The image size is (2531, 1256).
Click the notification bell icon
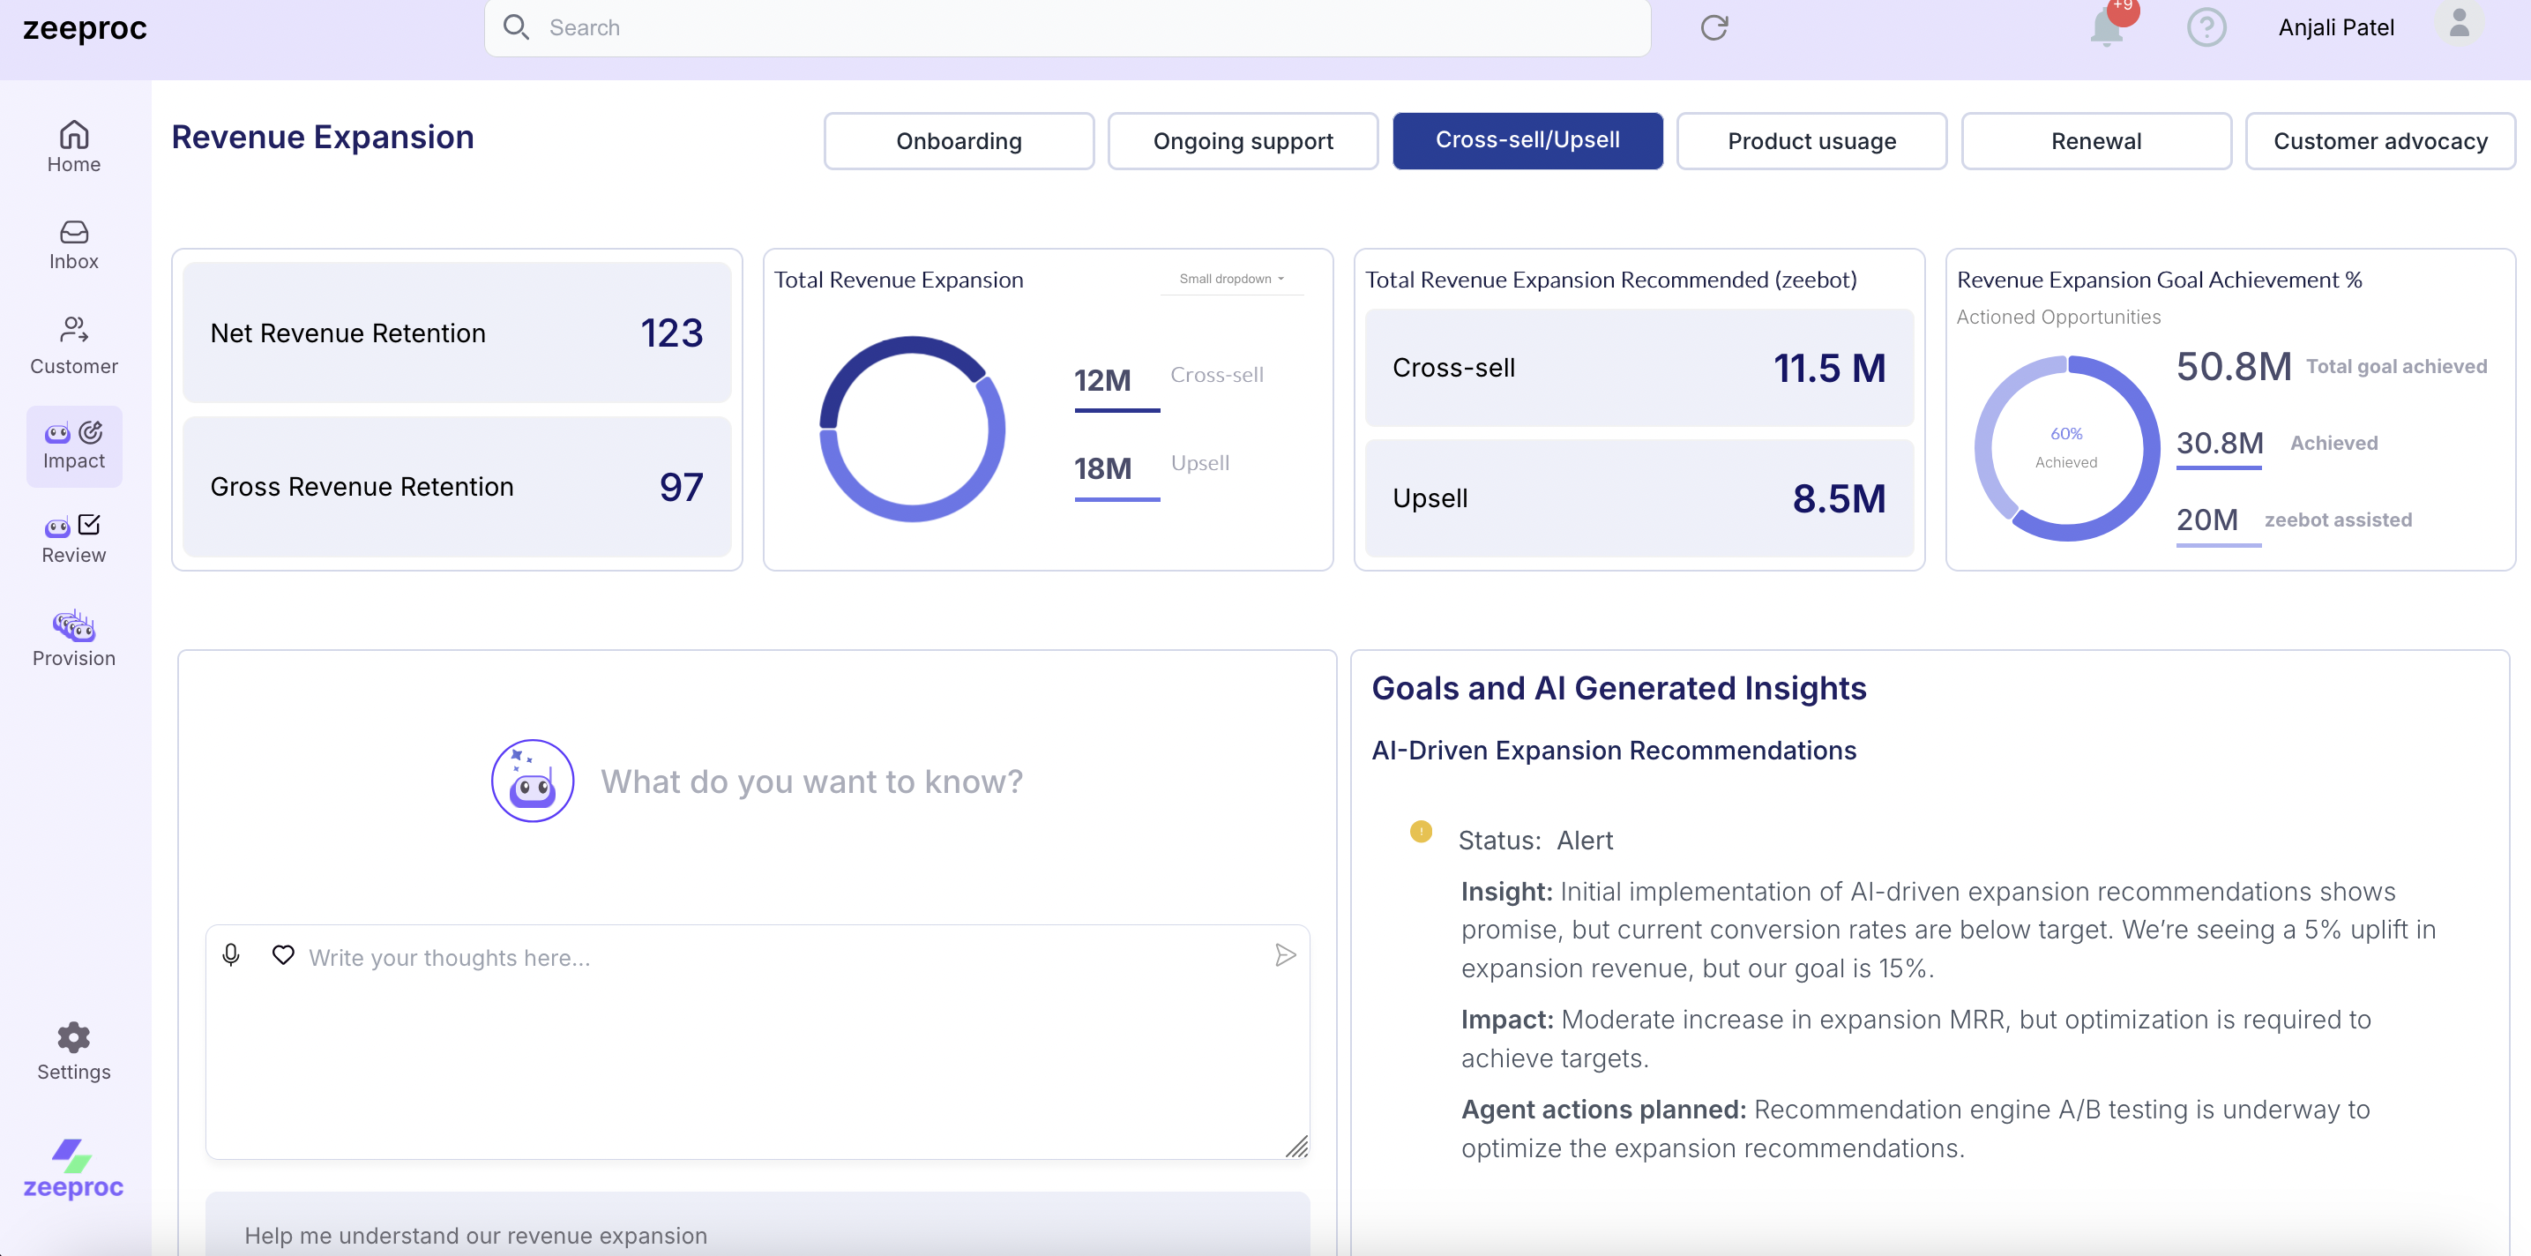coord(2106,27)
